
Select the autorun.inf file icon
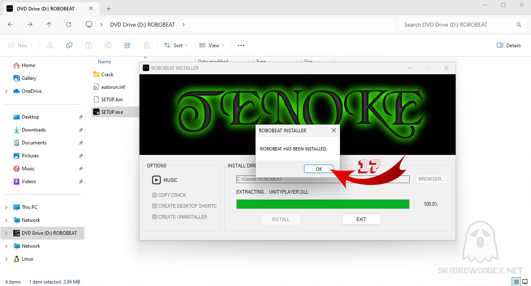(x=96, y=87)
